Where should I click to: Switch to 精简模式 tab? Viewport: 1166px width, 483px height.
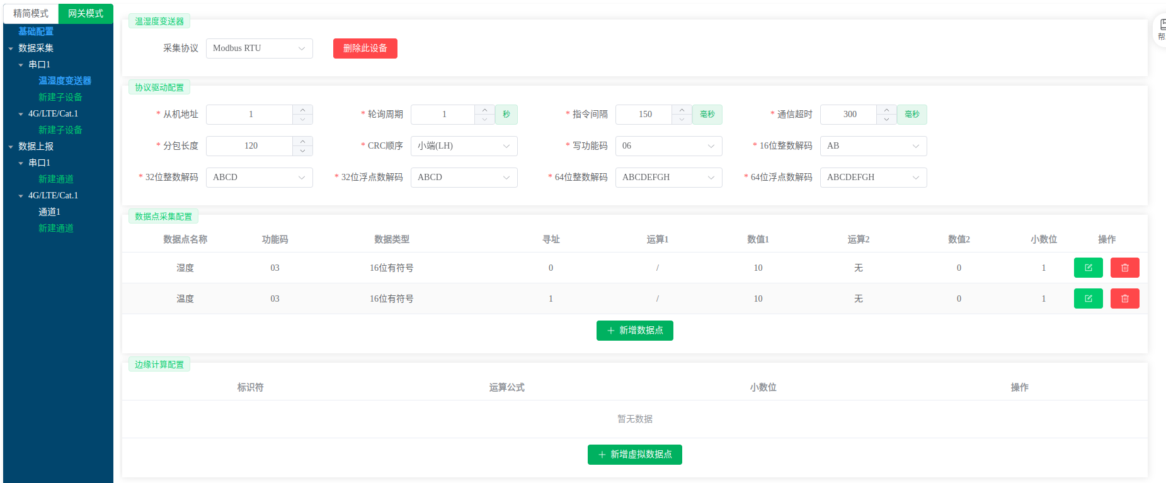[x=31, y=13]
